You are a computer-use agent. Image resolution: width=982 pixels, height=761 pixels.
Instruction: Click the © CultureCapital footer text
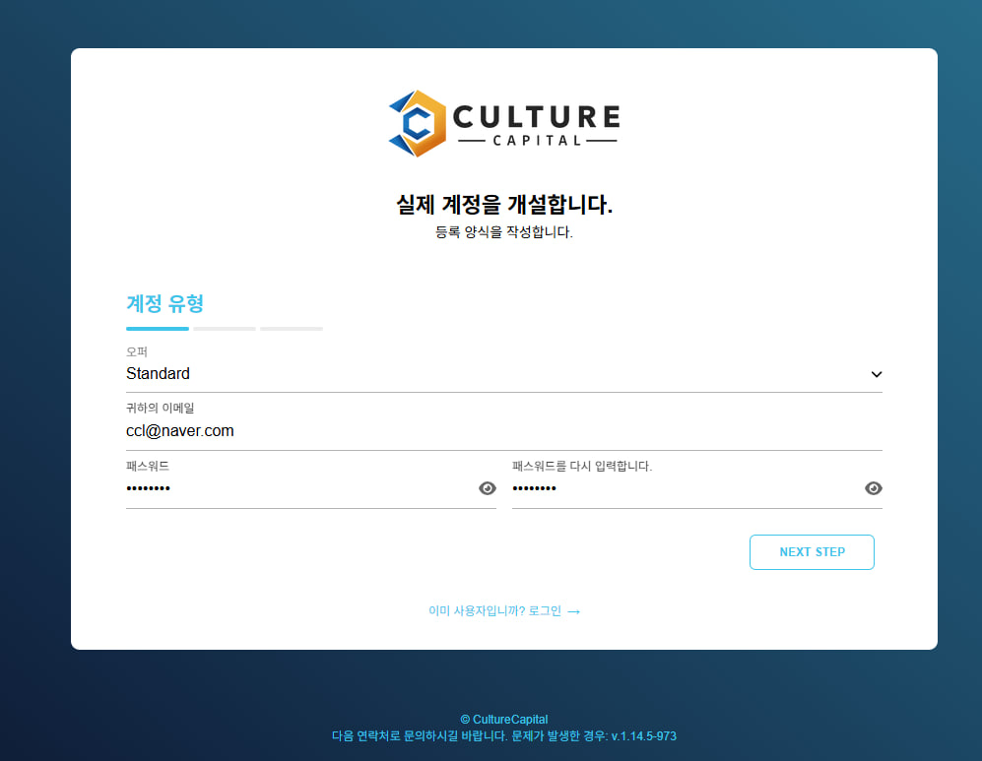pyautogui.click(x=504, y=719)
